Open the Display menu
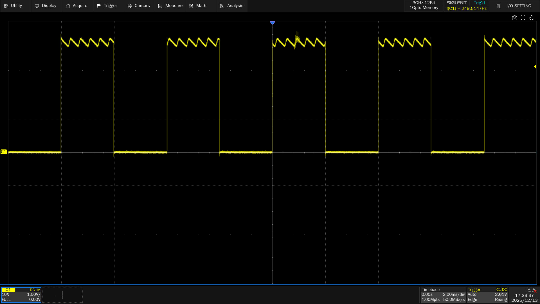540x304 pixels. (x=46, y=6)
